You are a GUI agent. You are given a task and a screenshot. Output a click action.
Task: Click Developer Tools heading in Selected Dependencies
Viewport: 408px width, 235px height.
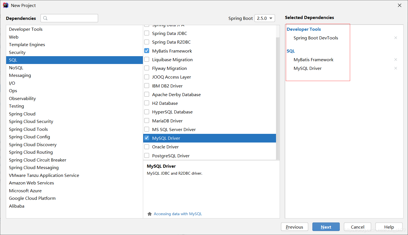coord(304,29)
